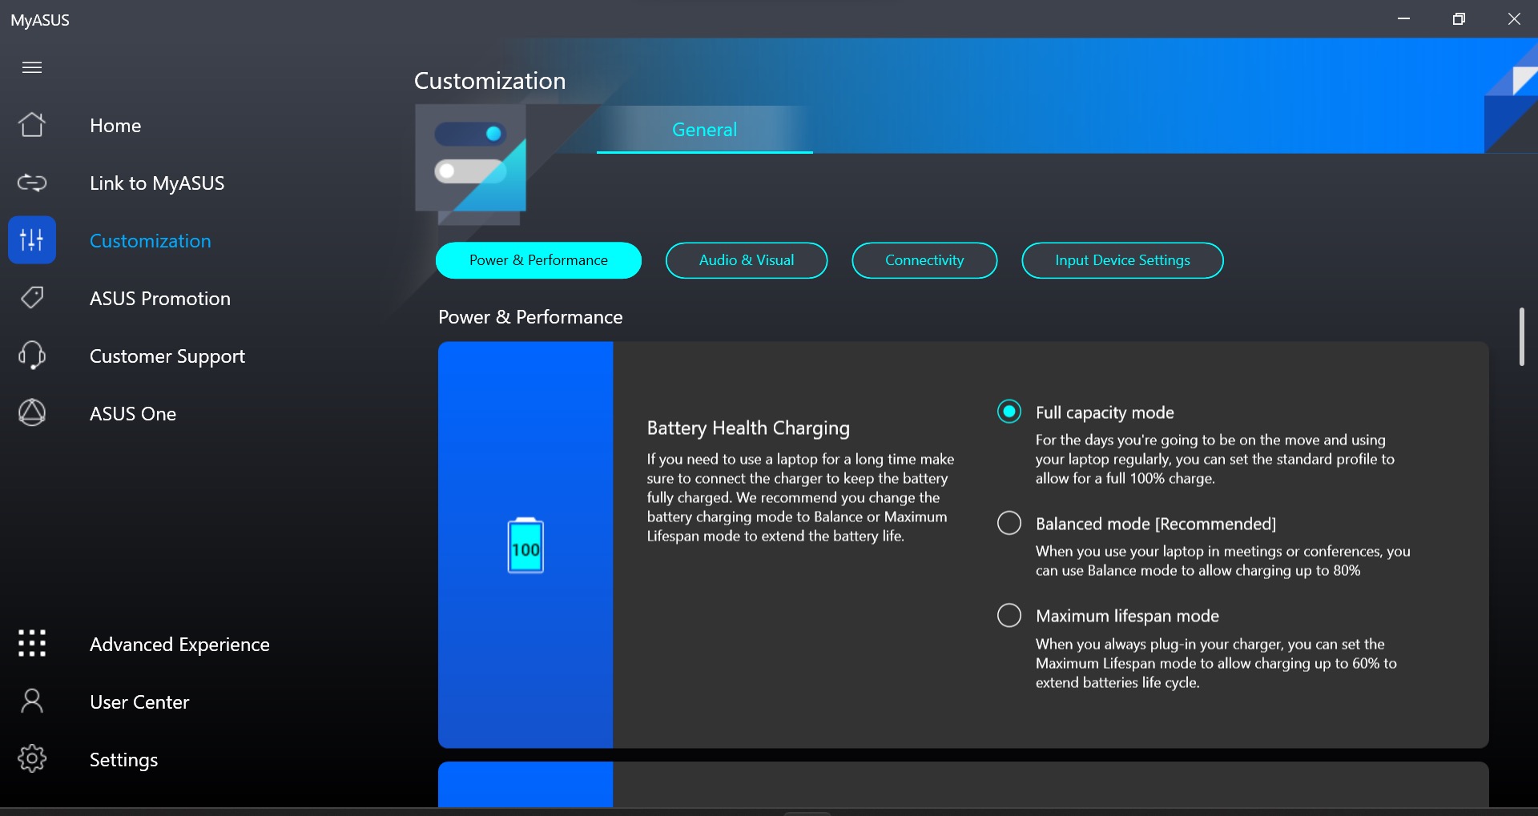Open Input Device Settings section

[x=1122, y=260]
